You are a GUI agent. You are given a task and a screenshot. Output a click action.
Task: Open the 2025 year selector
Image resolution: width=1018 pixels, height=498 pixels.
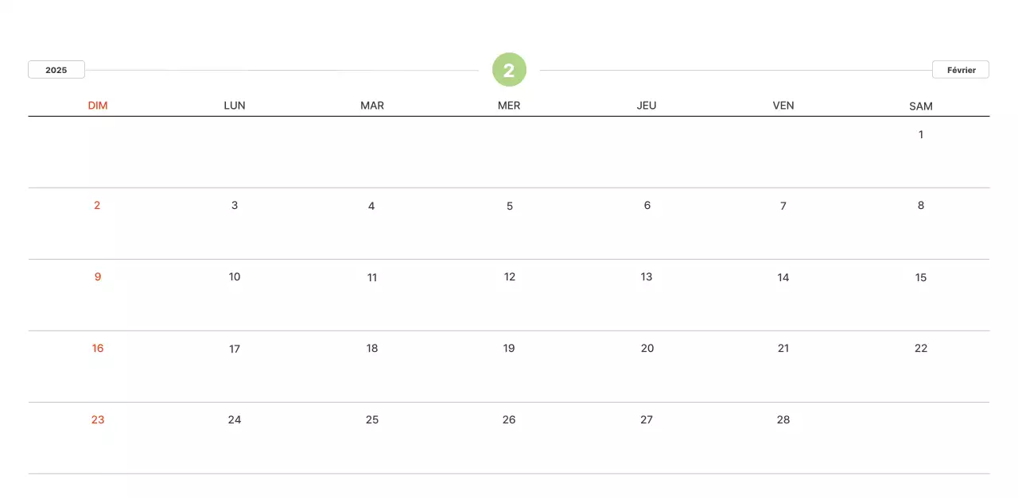[x=56, y=70]
